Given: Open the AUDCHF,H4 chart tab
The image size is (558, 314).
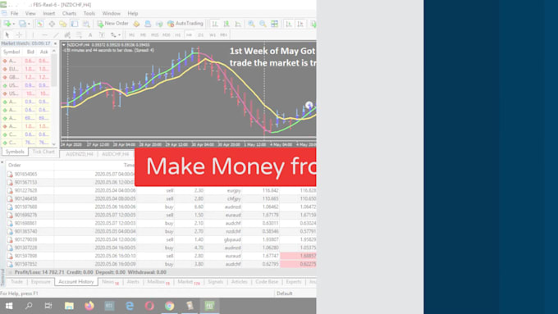Looking at the screenshot, I should point(115,154).
